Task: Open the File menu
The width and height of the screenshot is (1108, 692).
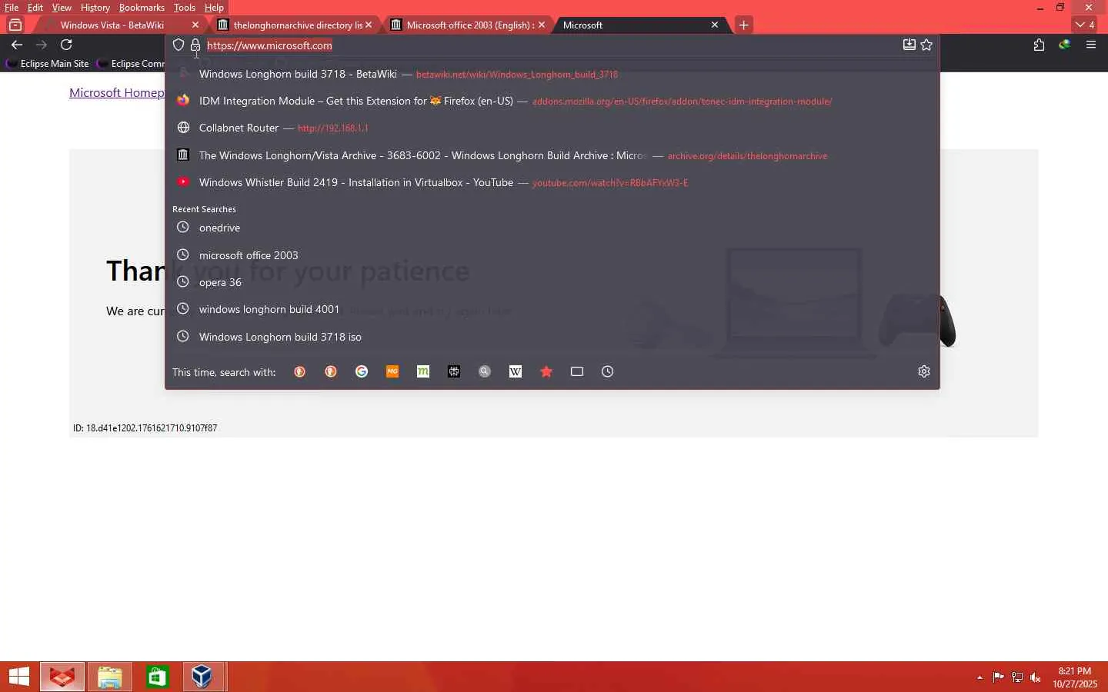Action: (x=12, y=8)
